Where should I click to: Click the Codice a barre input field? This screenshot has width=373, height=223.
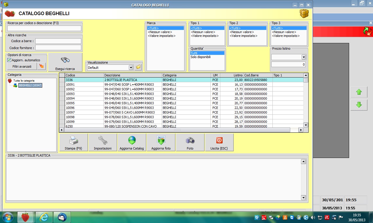click(x=58, y=41)
